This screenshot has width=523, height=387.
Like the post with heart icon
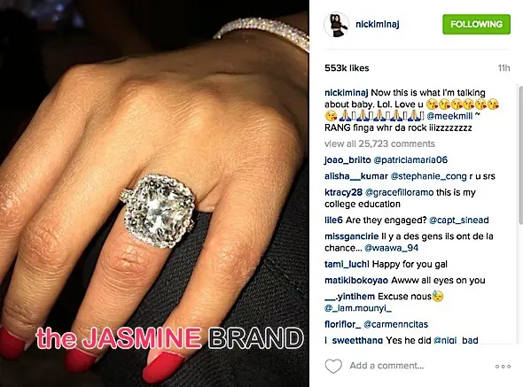click(x=333, y=366)
